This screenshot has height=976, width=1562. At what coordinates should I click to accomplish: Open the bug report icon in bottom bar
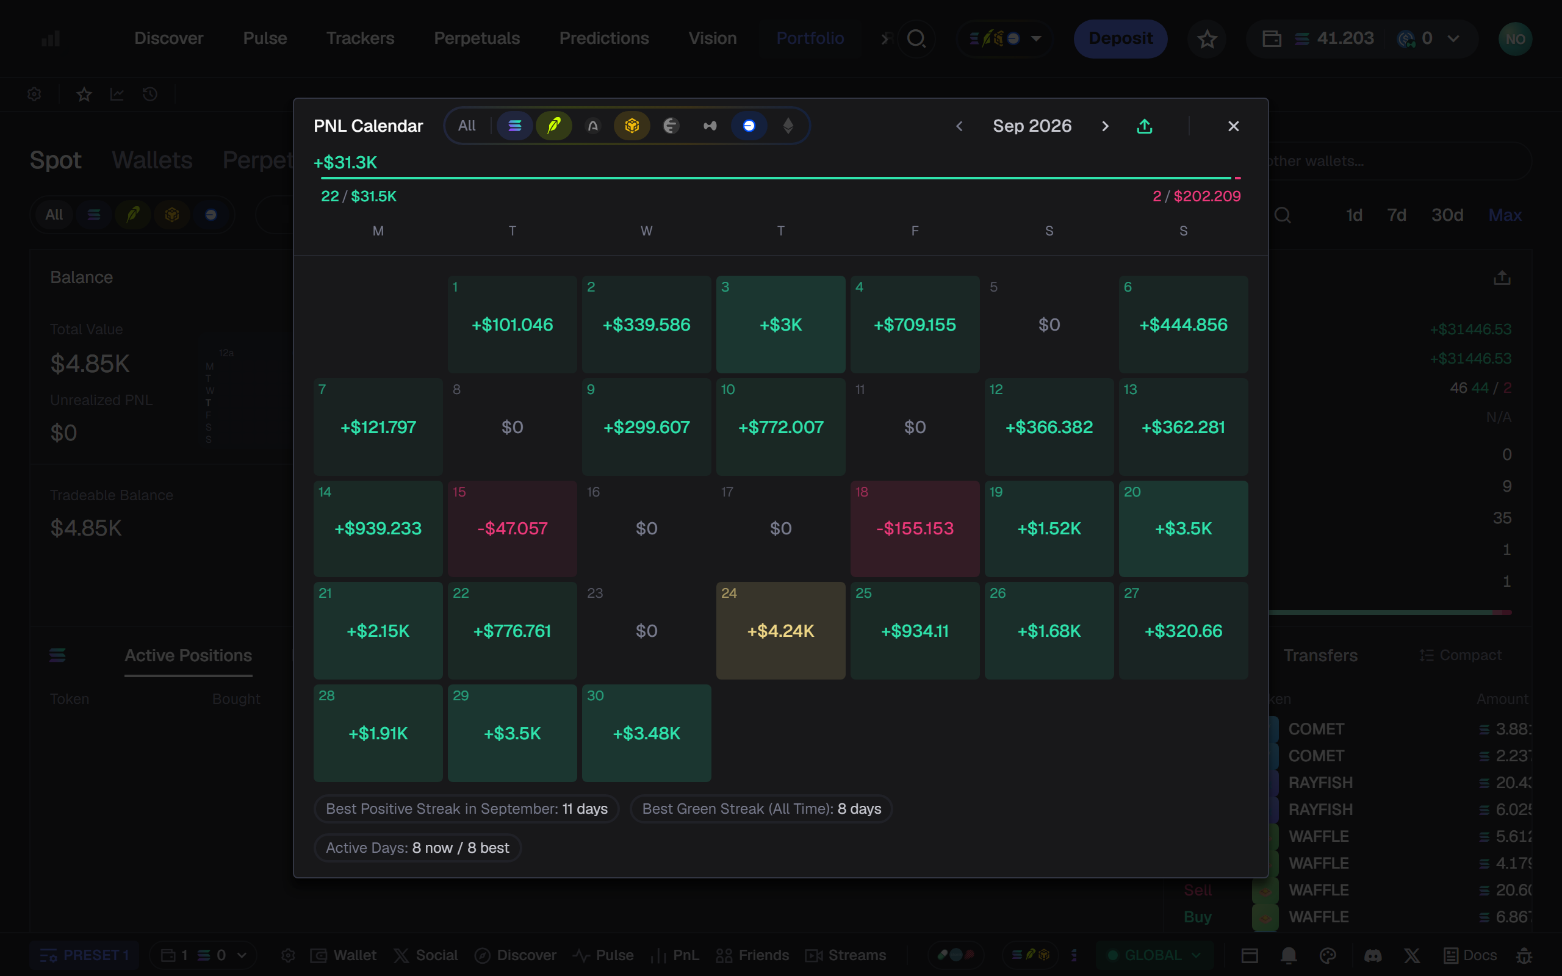[x=1524, y=955]
